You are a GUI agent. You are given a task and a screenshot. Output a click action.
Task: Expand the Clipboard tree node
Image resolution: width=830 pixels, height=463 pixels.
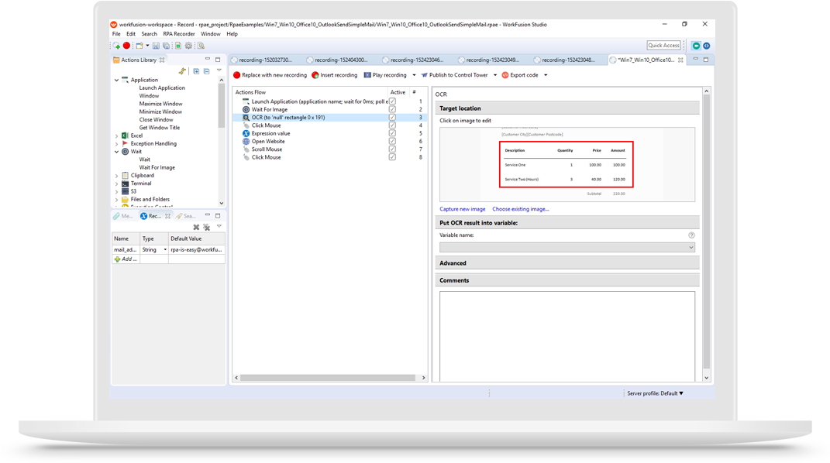coord(116,176)
